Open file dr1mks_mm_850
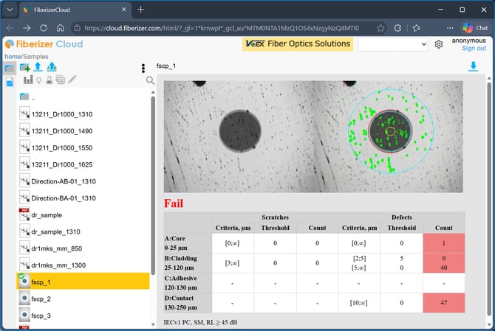 pyautogui.click(x=83, y=248)
